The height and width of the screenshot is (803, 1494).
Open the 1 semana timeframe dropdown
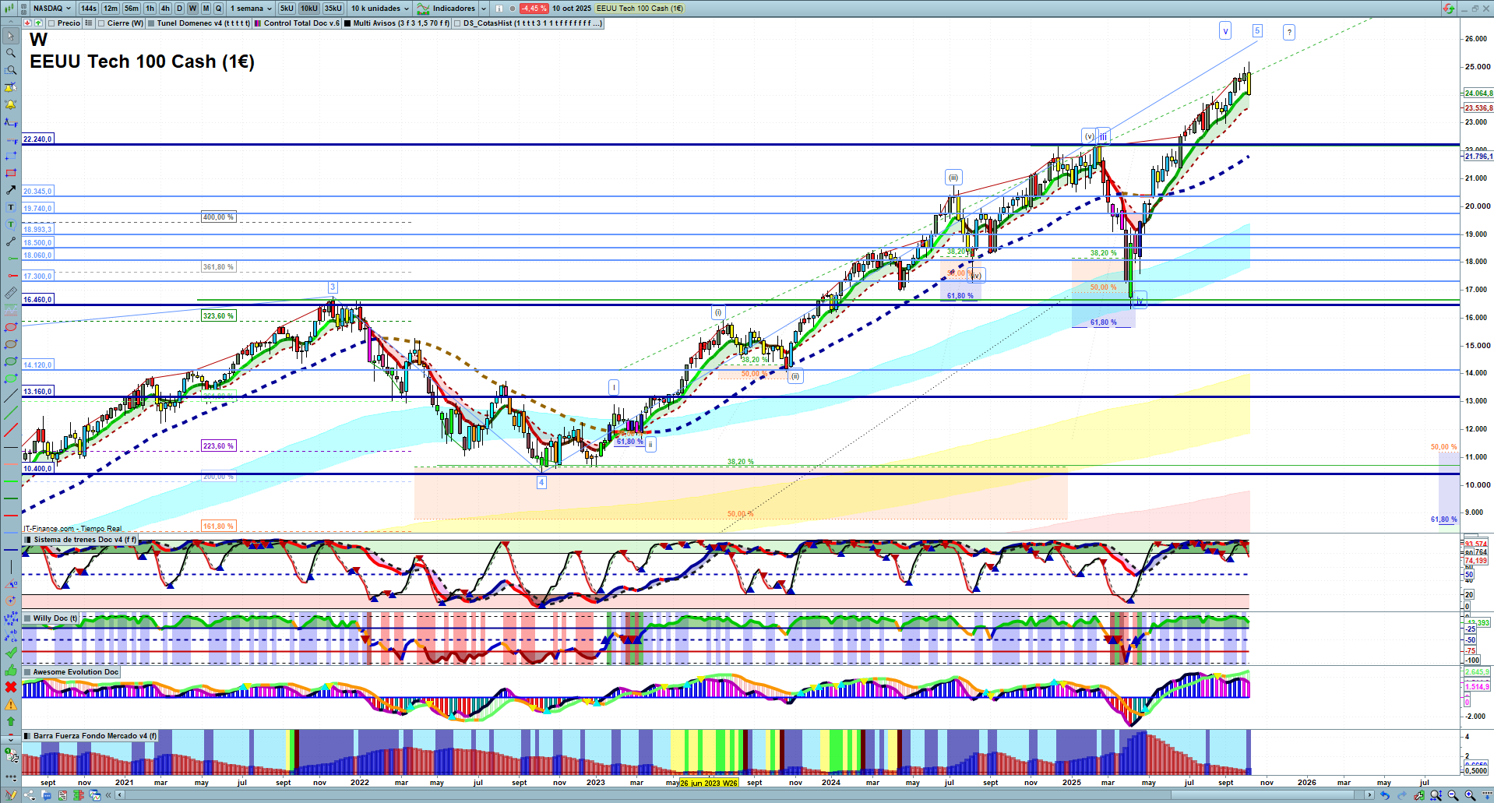click(x=251, y=9)
